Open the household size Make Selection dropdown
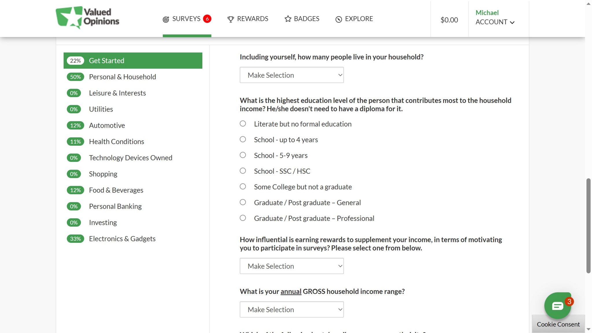The height and width of the screenshot is (333, 592). [291, 75]
